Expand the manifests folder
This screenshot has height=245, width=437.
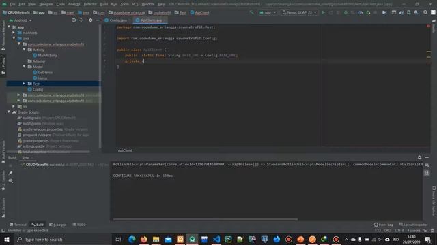14,33
